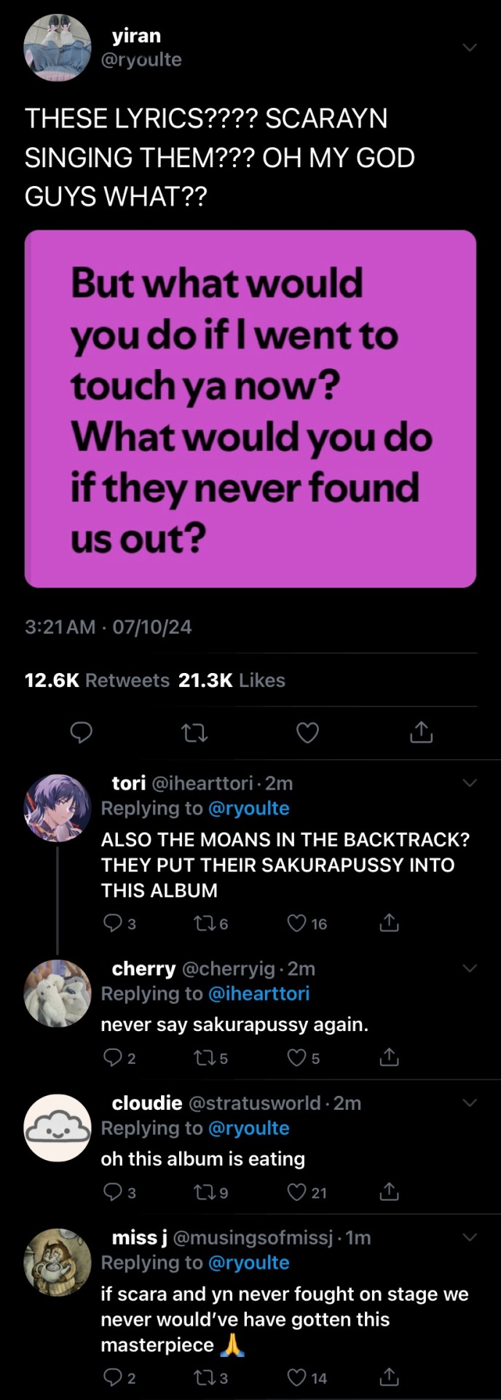Open @iheartttori mention in cherry's reply
501x1400 pixels.
point(259,994)
